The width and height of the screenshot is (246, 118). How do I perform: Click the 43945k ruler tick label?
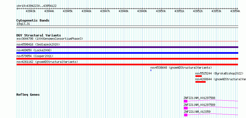68,11
